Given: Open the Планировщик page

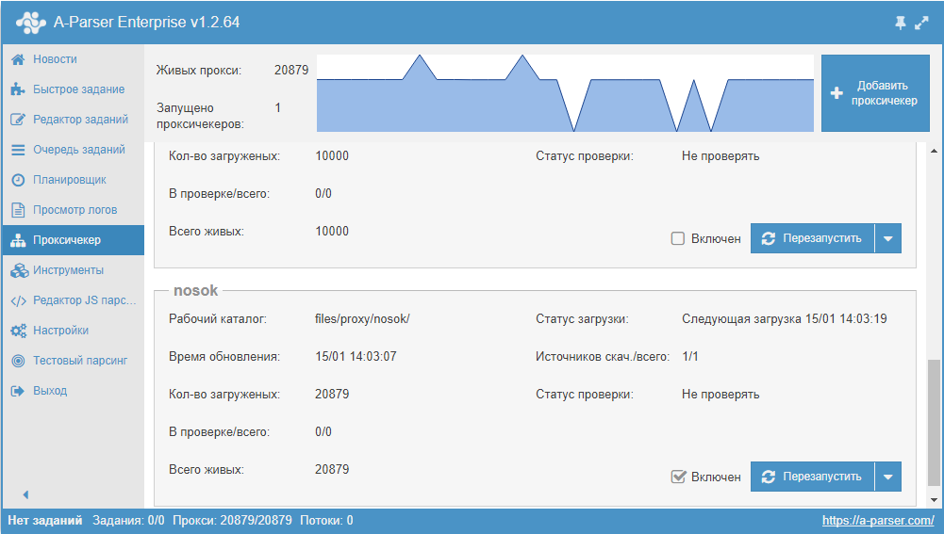Looking at the screenshot, I should point(73,180).
